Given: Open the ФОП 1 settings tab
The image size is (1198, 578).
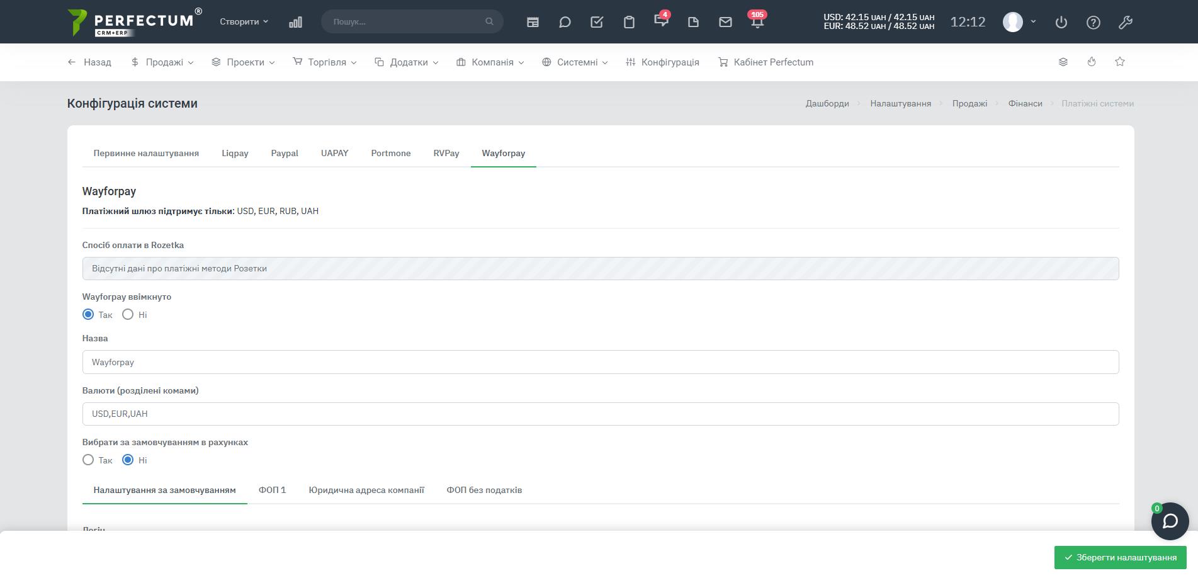Looking at the screenshot, I should pos(272,490).
